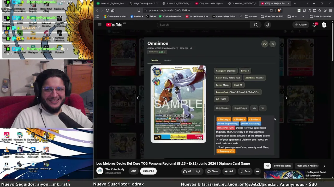This screenshot has height=187, width=334.
Task: Open the Facebook bookmark
Action: click(137, 16)
